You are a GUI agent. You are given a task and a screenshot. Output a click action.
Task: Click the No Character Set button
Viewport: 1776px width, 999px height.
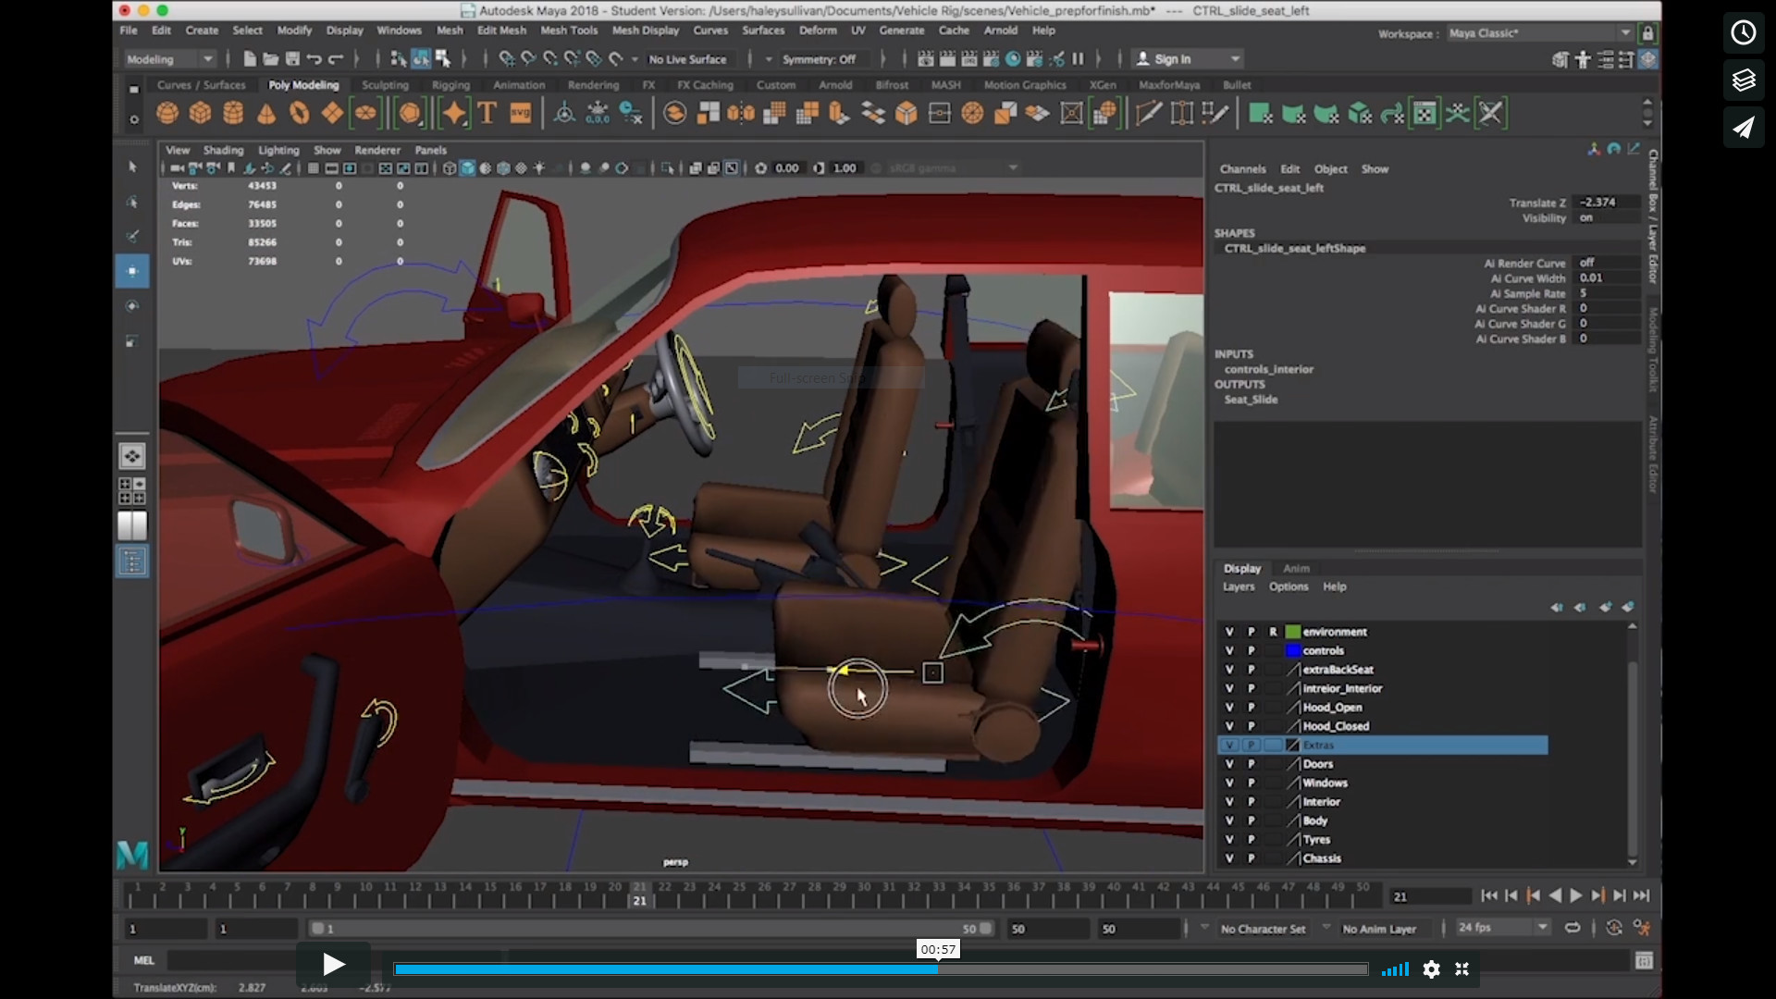point(1264,928)
